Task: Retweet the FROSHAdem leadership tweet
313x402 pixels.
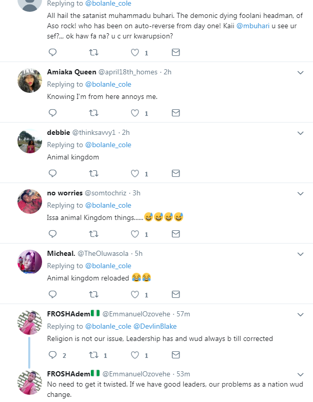Action: coord(93,355)
